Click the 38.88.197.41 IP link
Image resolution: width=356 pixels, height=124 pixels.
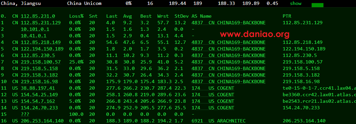(38, 88)
